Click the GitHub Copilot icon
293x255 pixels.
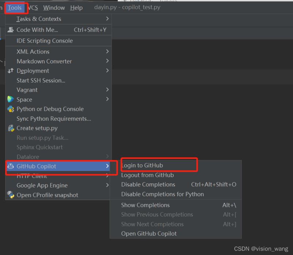[11, 166]
